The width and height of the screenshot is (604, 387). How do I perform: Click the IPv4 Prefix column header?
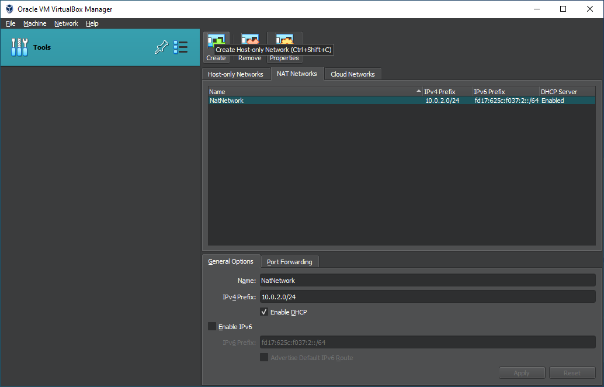(x=447, y=92)
